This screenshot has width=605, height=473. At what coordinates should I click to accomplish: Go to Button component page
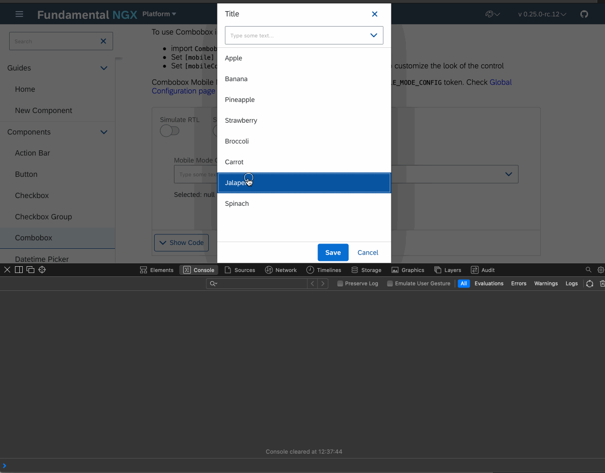coord(26,174)
